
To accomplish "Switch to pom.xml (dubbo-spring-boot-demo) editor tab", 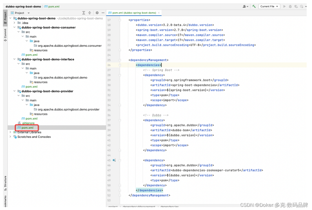I will pos(134,13).
